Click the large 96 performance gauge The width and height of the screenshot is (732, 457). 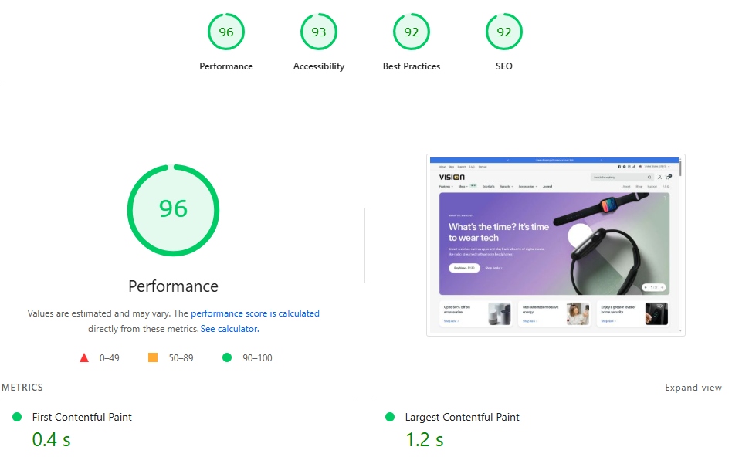(x=173, y=210)
